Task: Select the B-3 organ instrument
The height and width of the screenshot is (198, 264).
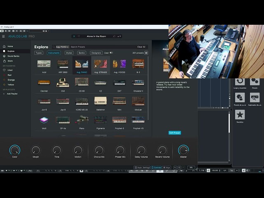Action: [x=138, y=66]
